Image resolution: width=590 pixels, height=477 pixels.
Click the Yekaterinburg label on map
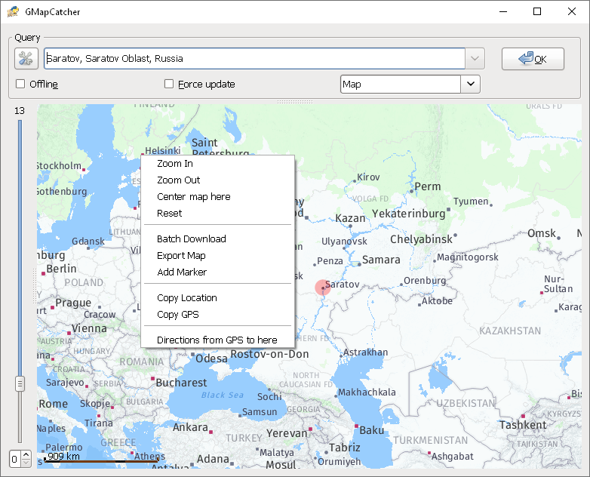409,214
